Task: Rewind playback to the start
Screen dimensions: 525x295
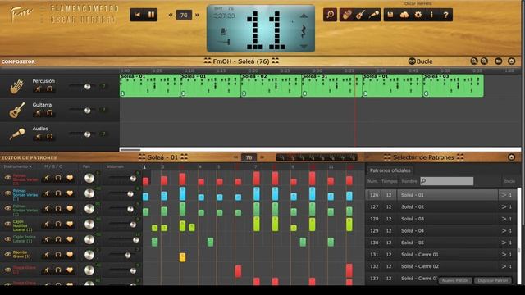Action: [x=137, y=15]
